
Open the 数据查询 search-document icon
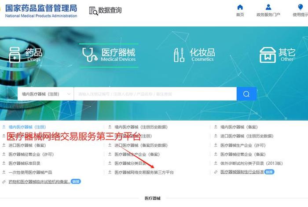tap(93, 11)
